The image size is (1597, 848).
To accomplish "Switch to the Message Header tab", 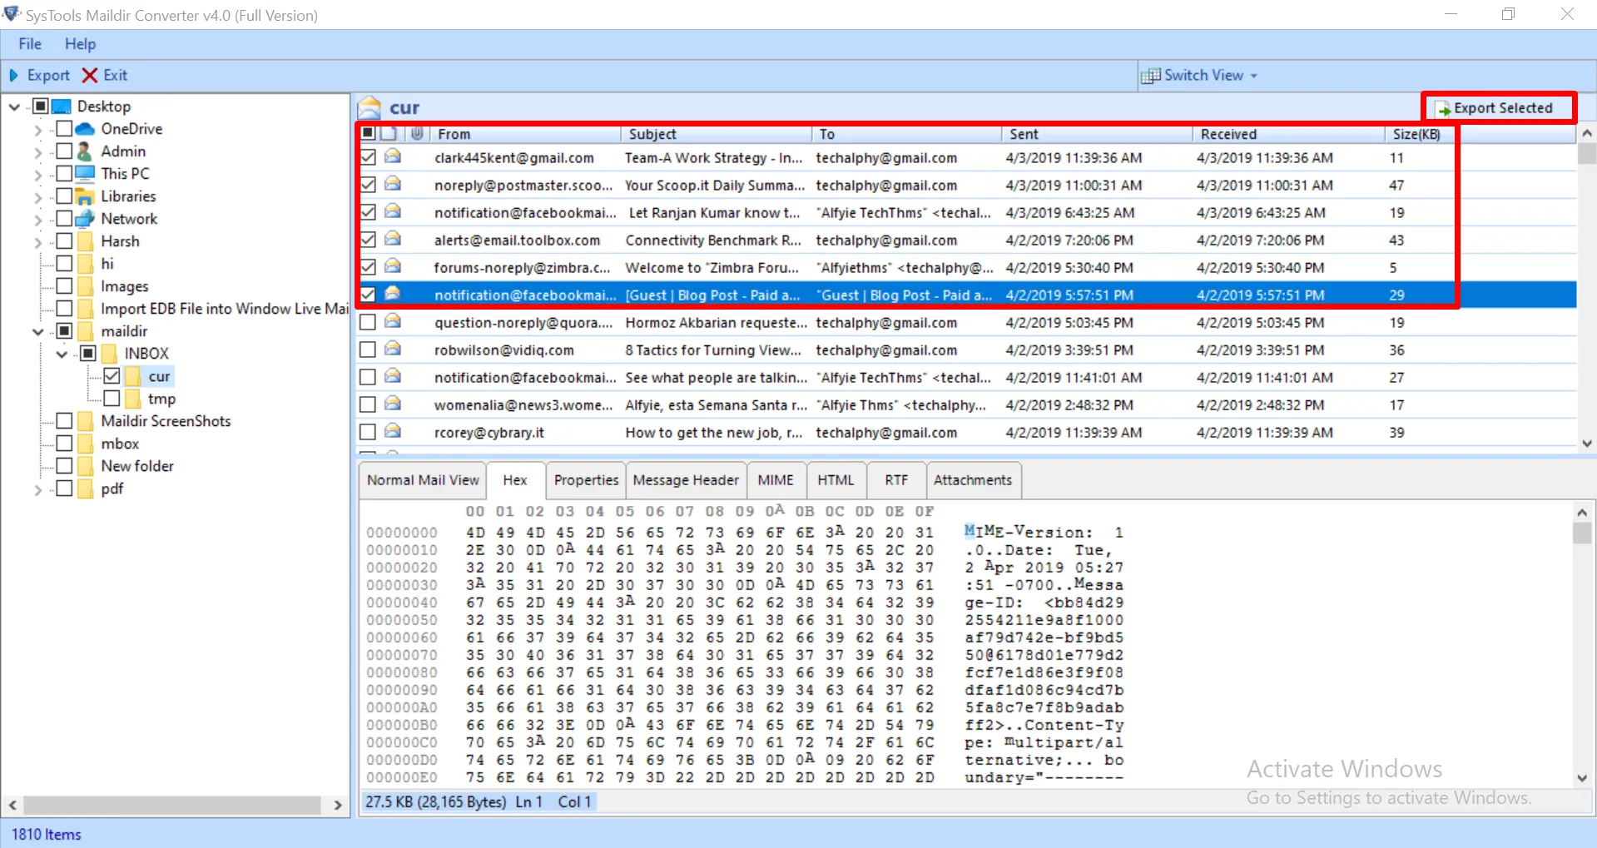I will coord(686,480).
